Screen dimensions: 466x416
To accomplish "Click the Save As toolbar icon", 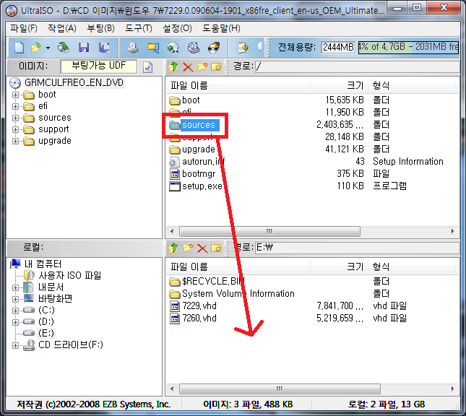I will tap(104, 48).
